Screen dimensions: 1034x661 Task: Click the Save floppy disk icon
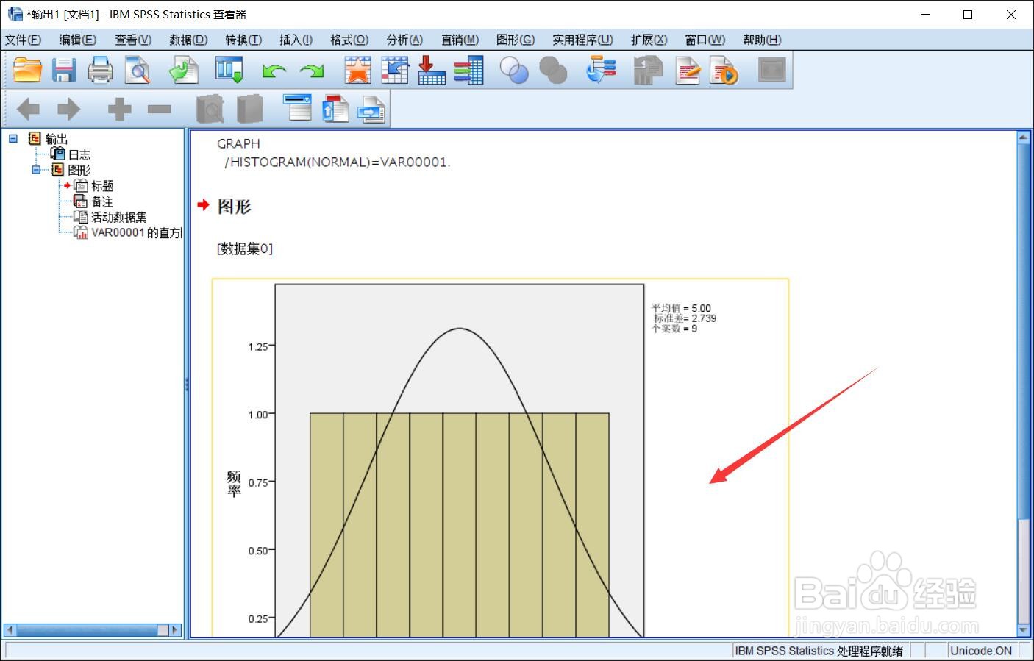pos(64,71)
